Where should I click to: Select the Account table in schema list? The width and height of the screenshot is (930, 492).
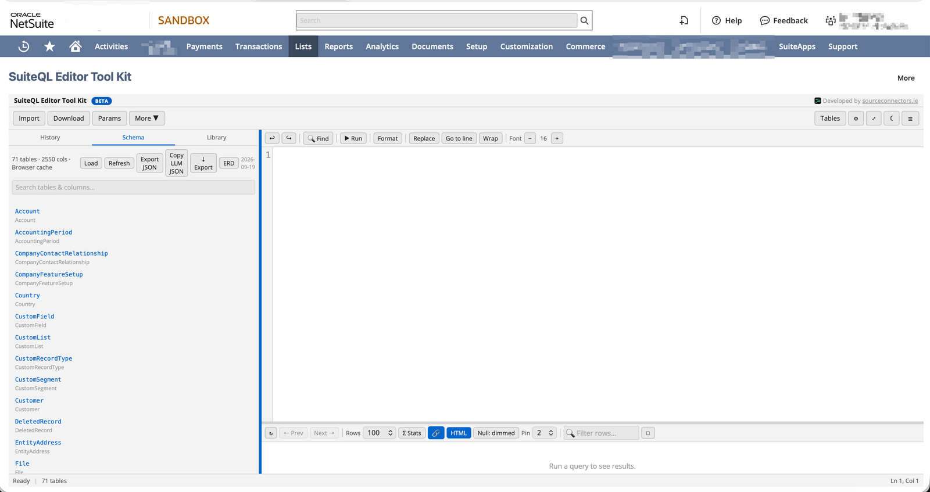pos(27,211)
